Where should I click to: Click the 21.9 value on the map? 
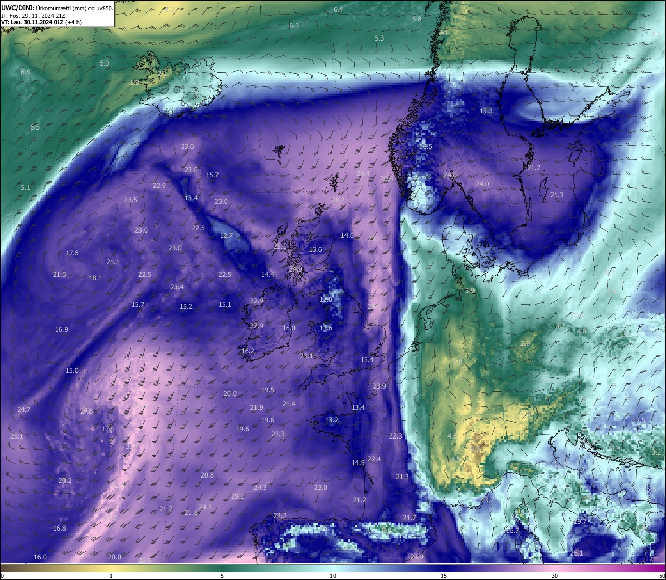pos(257,408)
